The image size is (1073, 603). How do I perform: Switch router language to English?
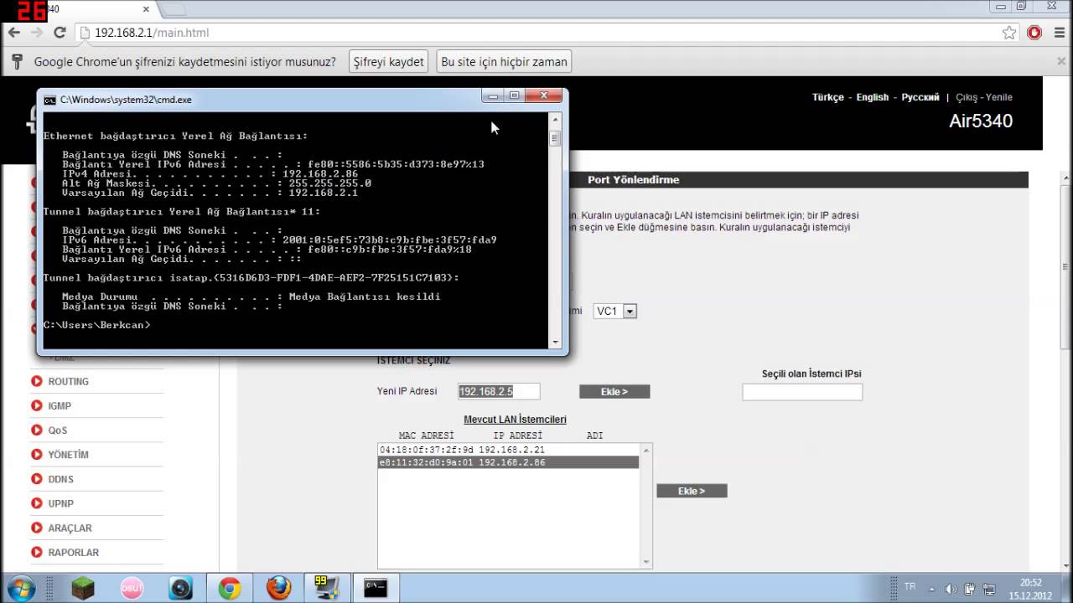tap(872, 97)
